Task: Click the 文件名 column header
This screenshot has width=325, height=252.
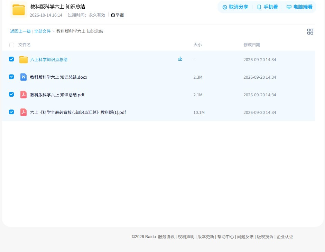Action: (x=25, y=45)
